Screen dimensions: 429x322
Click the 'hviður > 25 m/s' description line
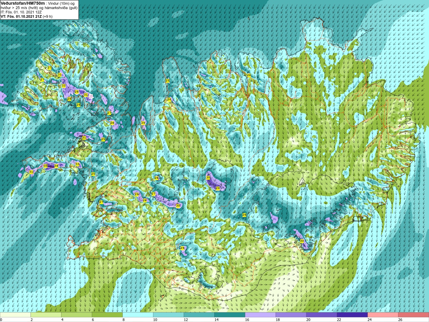[39, 8]
